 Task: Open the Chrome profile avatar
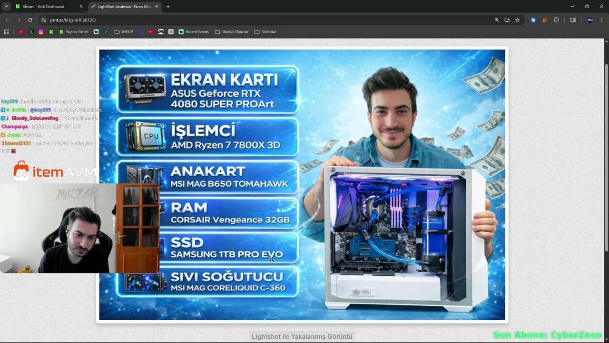pyautogui.click(x=590, y=20)
